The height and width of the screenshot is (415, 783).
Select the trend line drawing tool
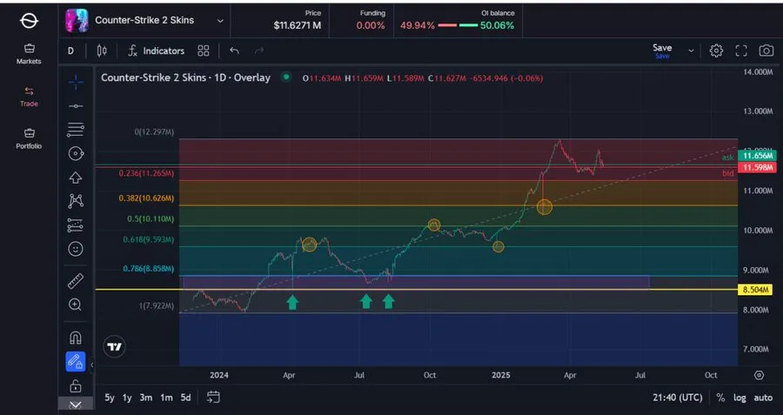click(x=76, y=106)
